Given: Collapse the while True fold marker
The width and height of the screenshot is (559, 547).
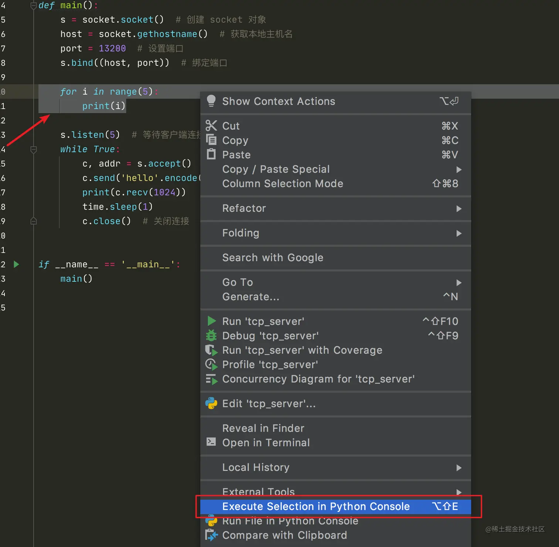Looking at the screenshot, I should pos(33,149).
